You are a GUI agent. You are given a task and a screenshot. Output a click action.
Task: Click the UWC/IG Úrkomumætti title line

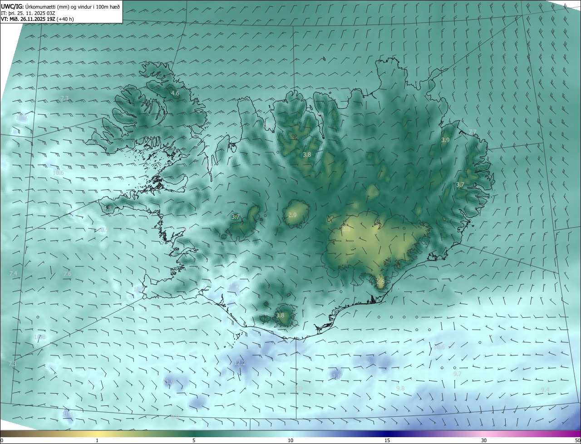tap(60, 6)
